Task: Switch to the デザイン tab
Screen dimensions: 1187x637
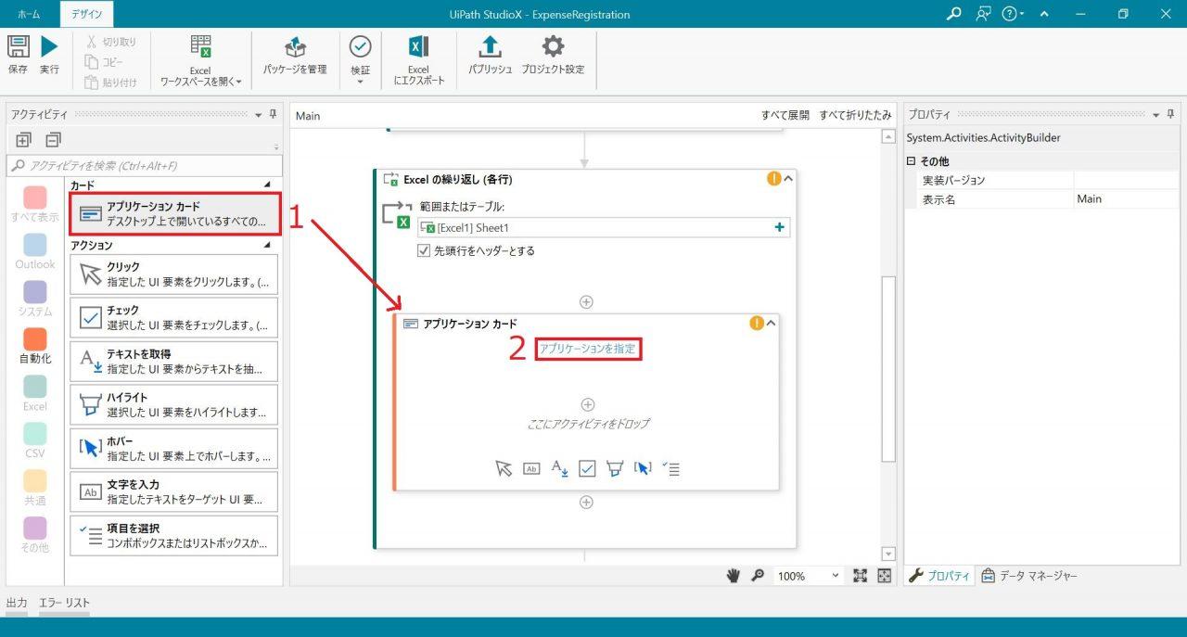Action: pyautogui.click(x=86, y=15)
